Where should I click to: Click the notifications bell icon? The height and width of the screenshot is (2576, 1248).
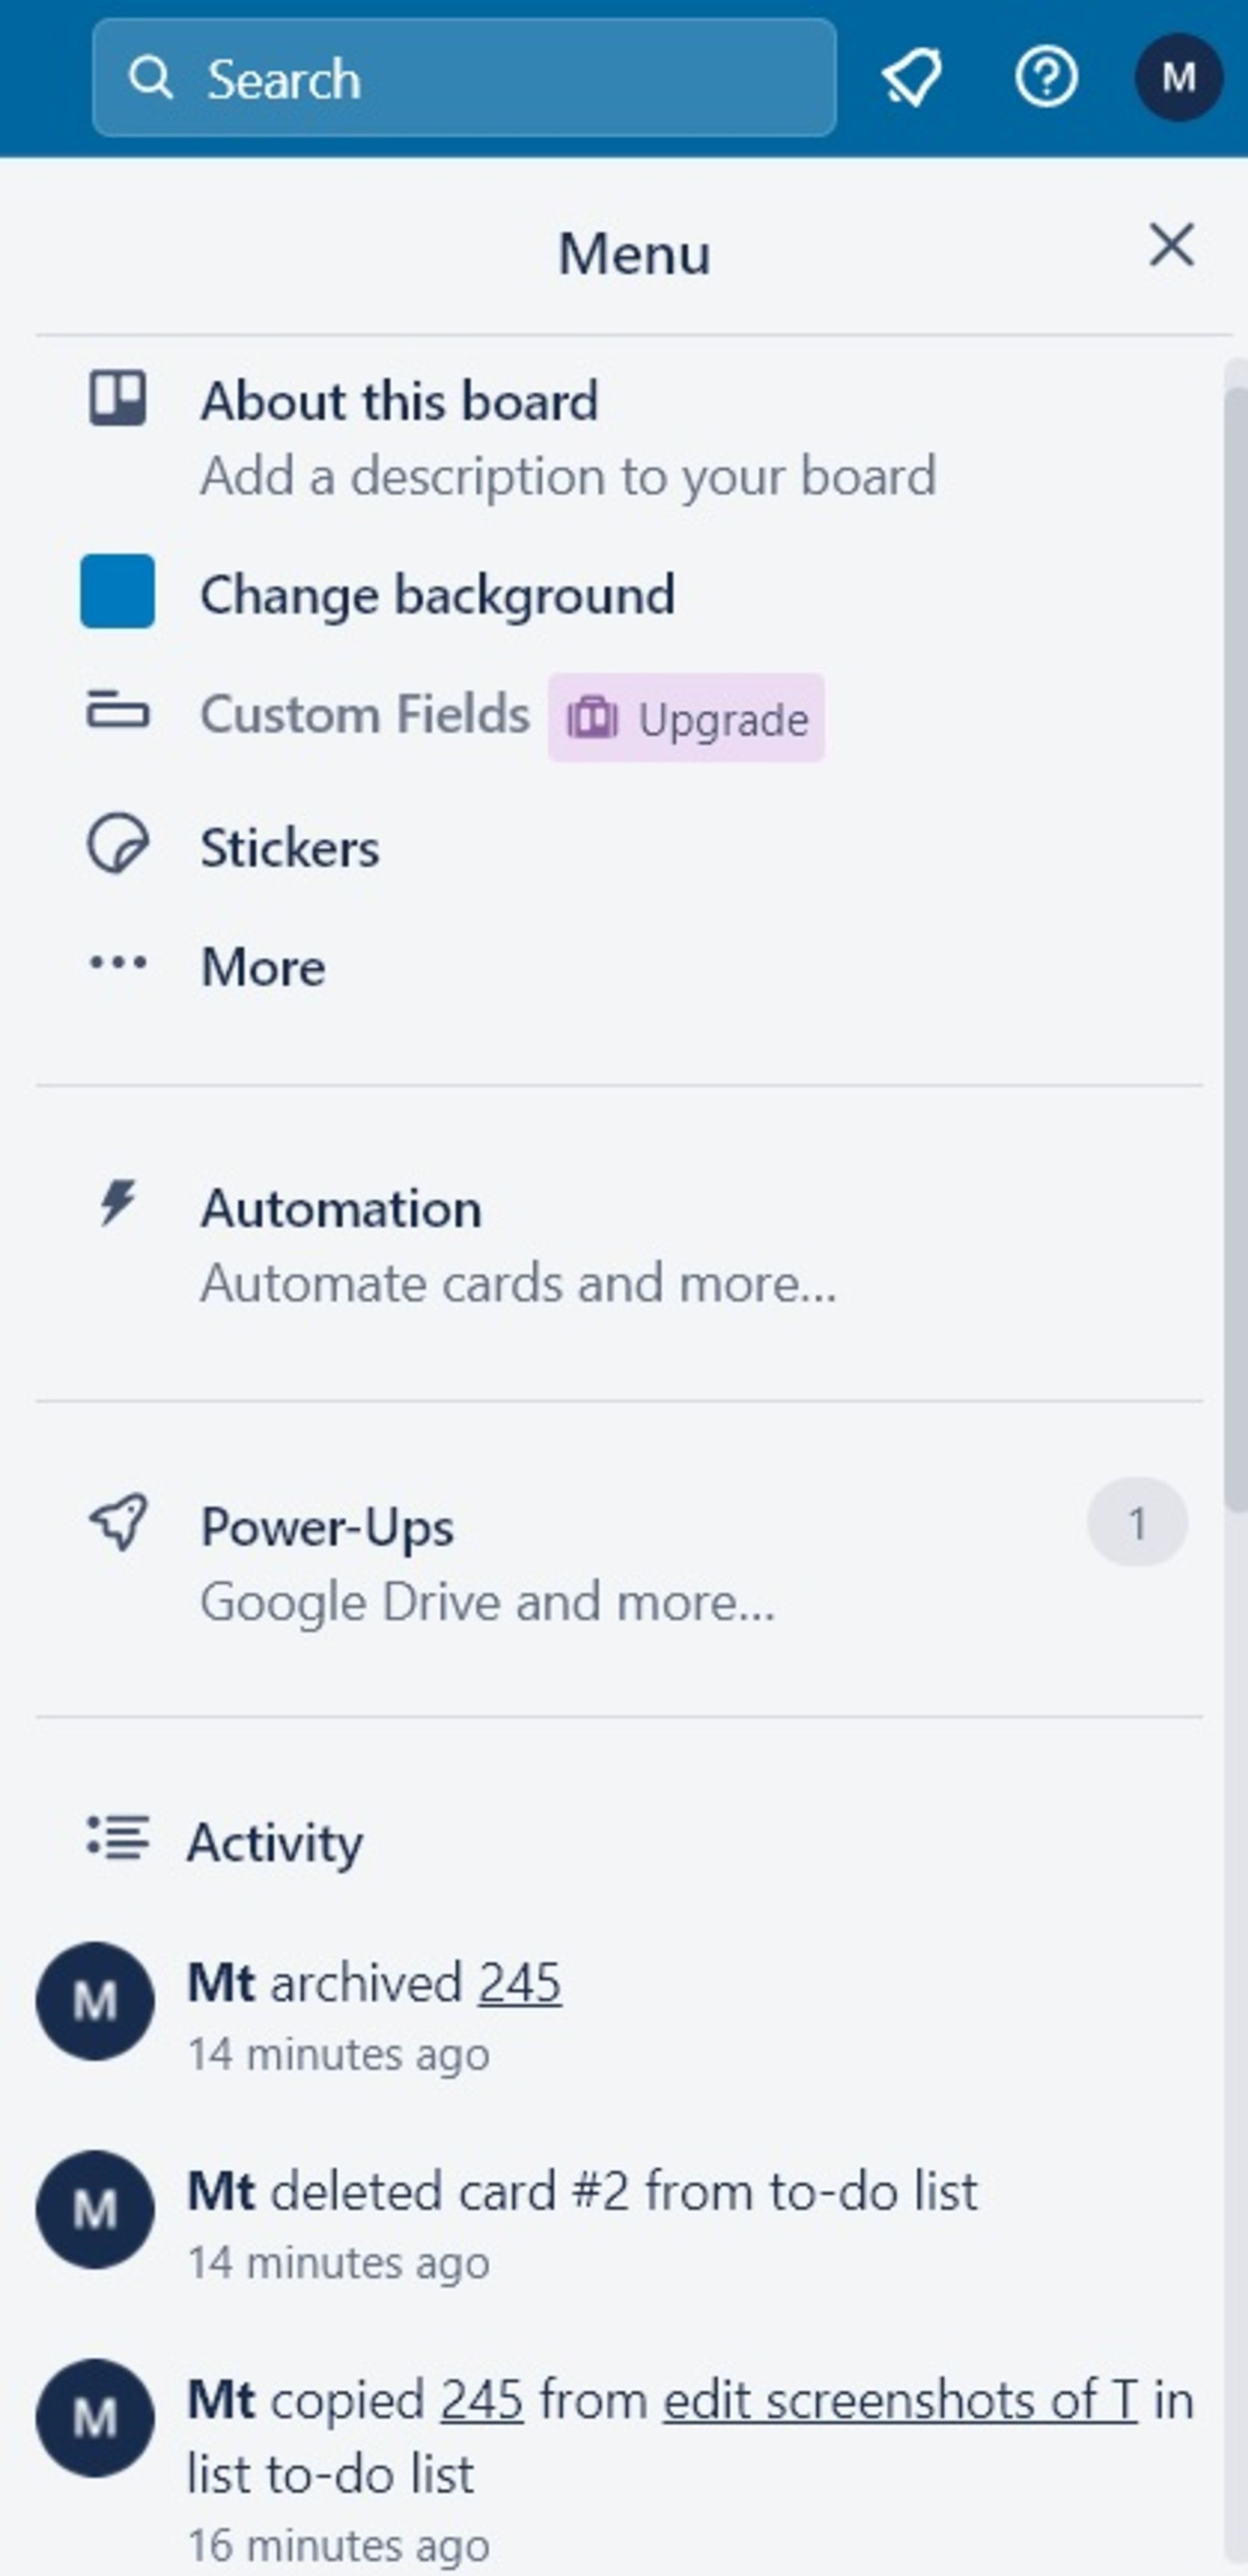coord(911,78)
